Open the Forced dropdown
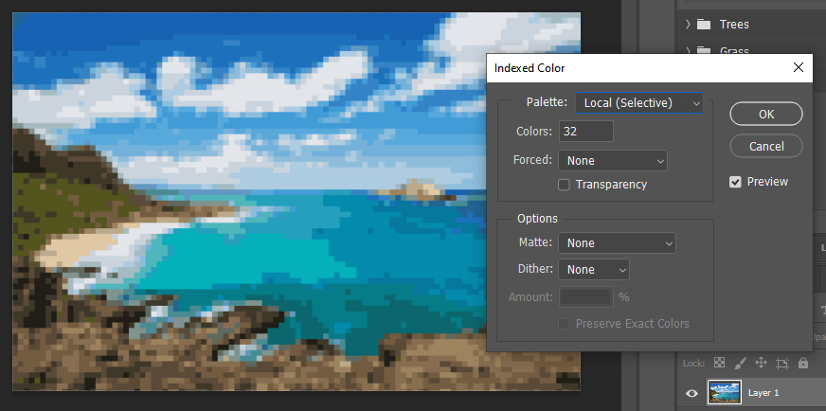Screen dimensions: 826x411 click(613, 161)
